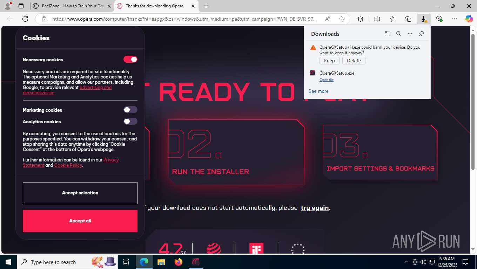477x269 pixels.
Task: Open Collections icon
Action: point(408,19)
